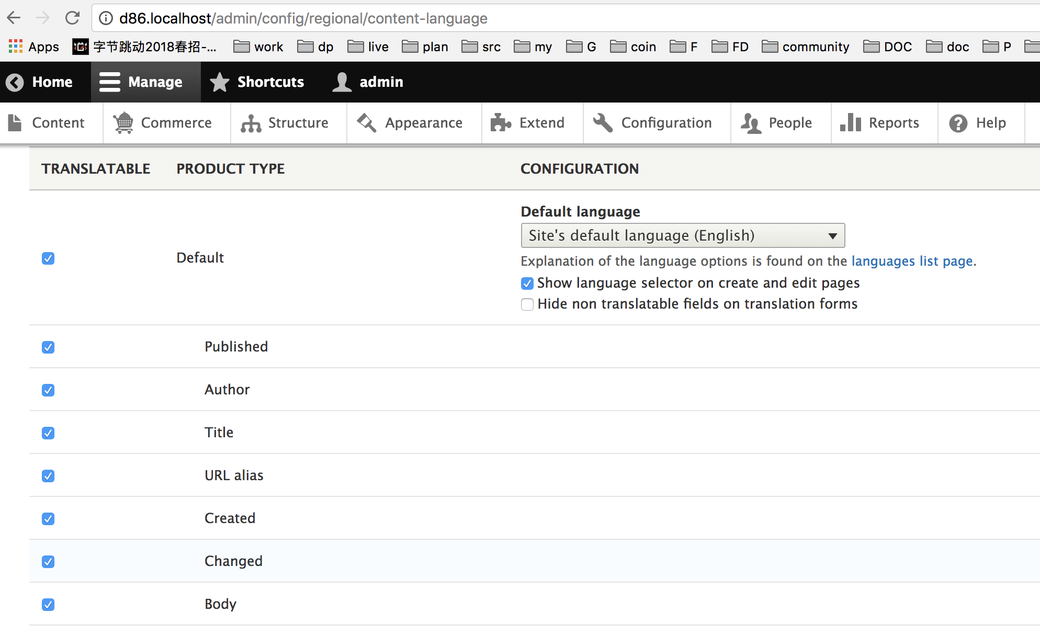
Task: Click the Changed field label
Action: 233,561
